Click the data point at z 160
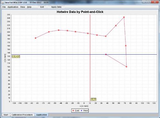160x118 pixels. click(126, 46)
